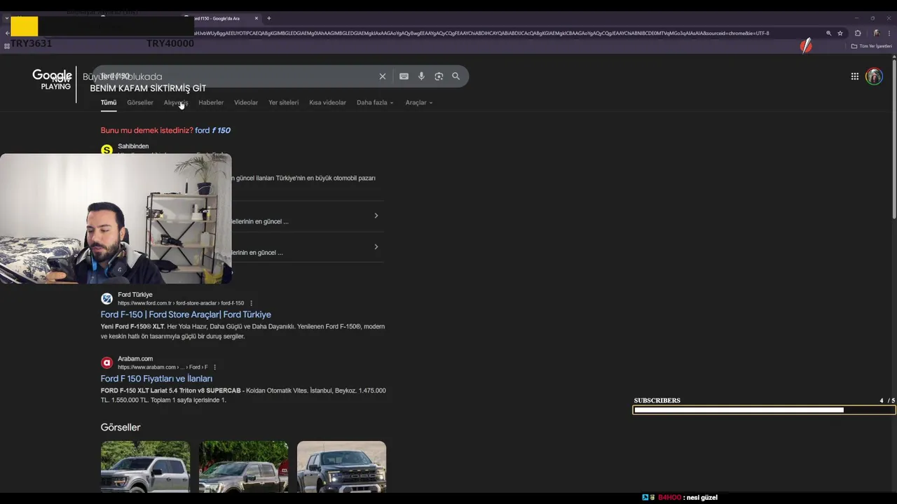Open Ford F 150 Fiyatları ve İlanları link

click(156, 379)
